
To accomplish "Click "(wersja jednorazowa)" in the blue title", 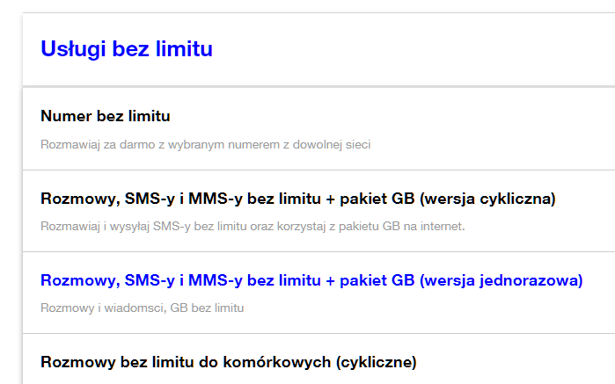I will coord(501,281).
